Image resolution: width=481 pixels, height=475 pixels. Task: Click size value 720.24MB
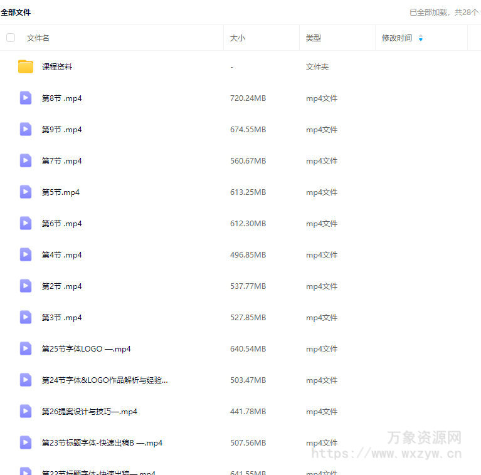248,98
